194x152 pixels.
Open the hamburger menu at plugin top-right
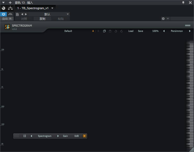pos(187,25)
